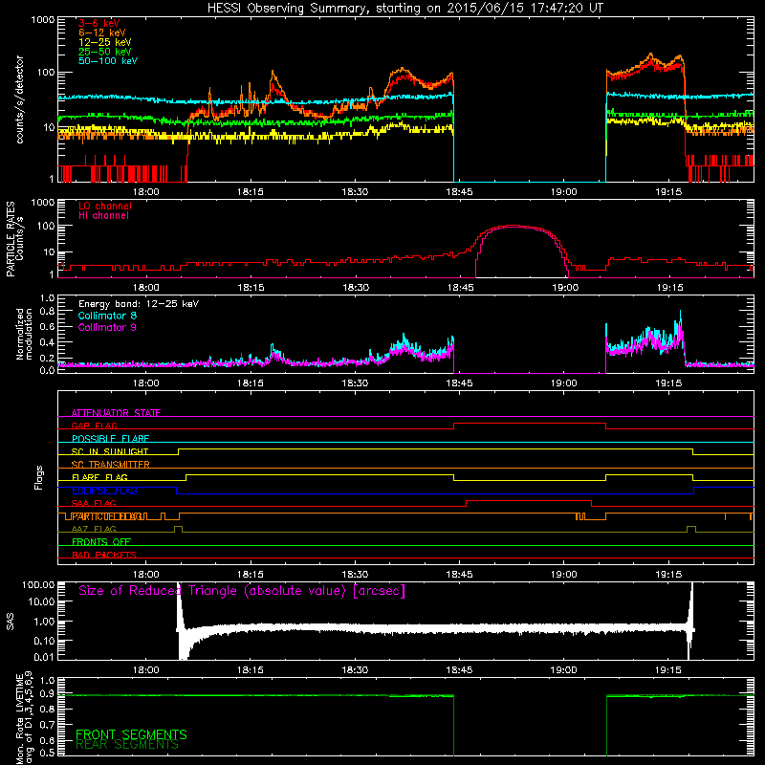
Task: Click the SC TRANSMITTER flag label
Action: (110, 465)
